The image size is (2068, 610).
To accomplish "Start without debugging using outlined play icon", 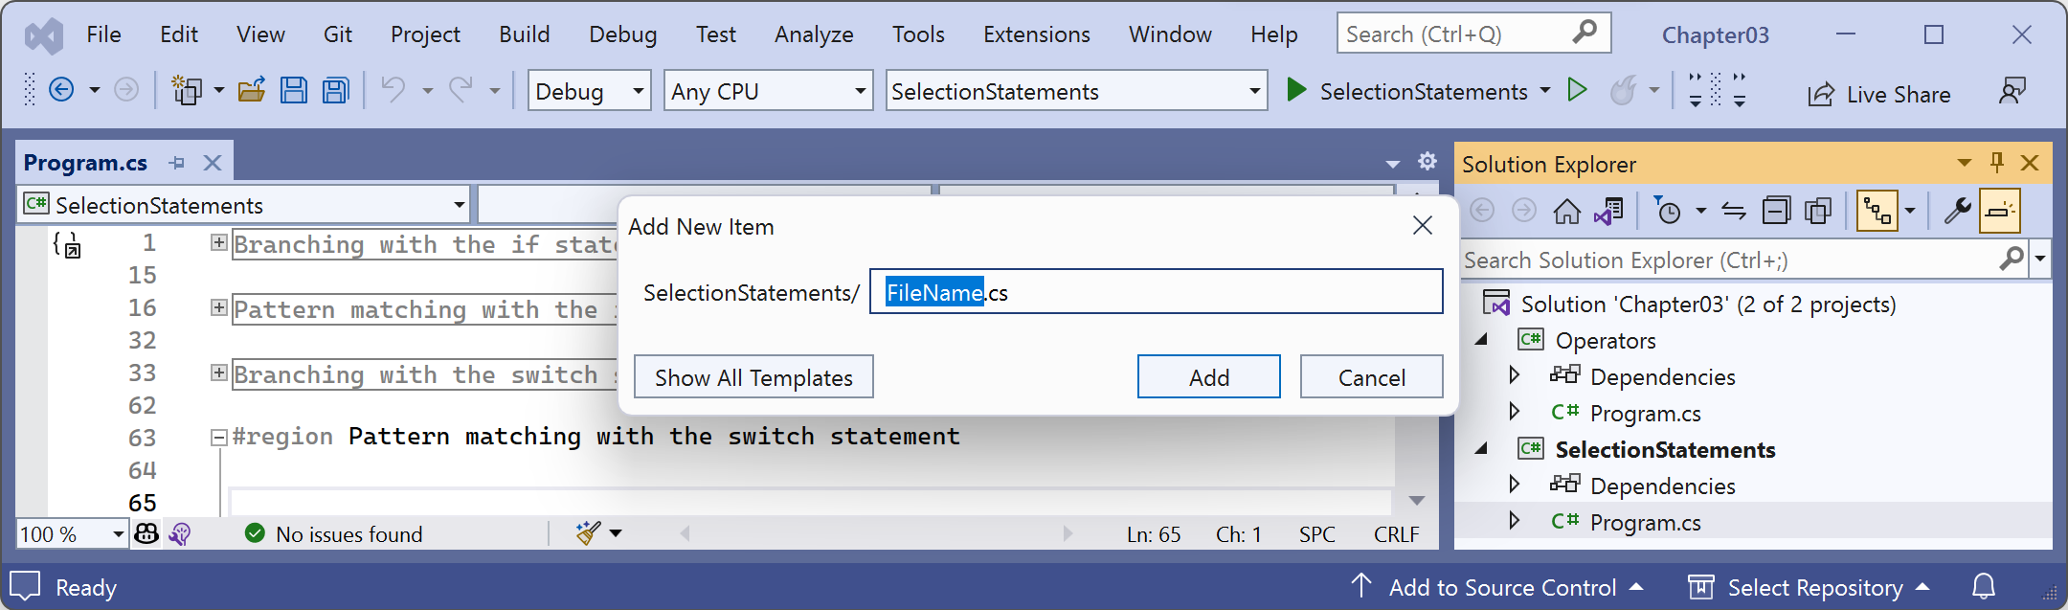I will (1577, 90).
